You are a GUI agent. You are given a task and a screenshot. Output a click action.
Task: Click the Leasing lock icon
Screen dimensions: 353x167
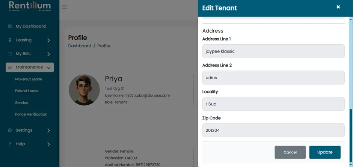[10, 40]
